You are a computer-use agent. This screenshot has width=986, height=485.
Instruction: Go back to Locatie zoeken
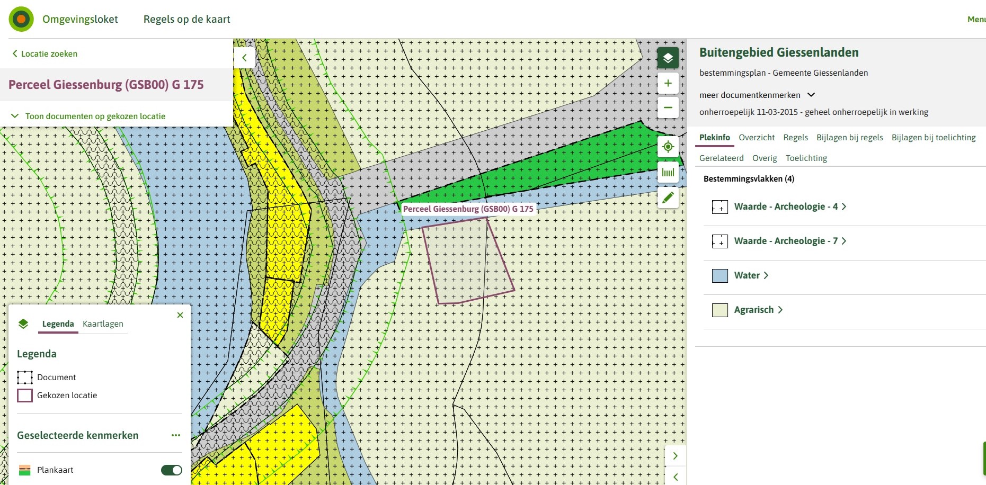click(x=45, y=54)
